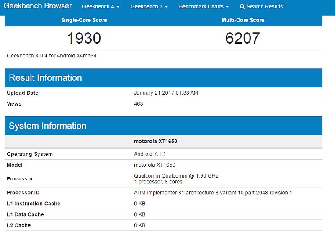Open the Geekbench Browser home link
Screen dimensions: 335x232
pyautogui.click(x=38, y=6)
